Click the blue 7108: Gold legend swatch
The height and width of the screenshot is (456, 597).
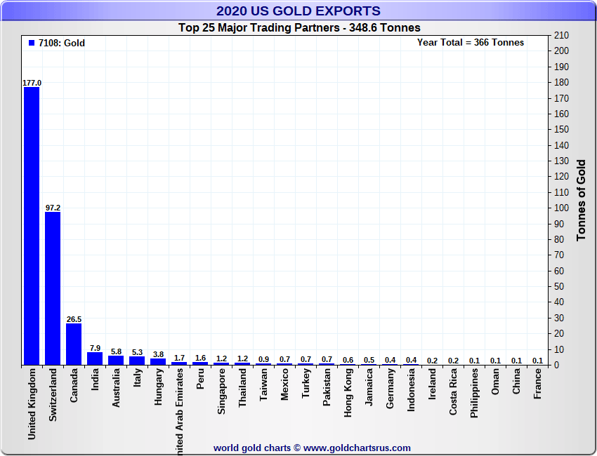coord(32,43)
